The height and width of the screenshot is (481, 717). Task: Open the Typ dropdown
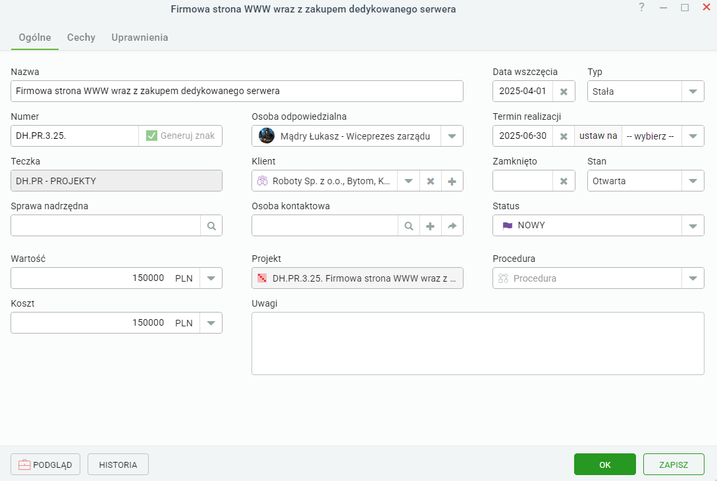pos(693,91)
